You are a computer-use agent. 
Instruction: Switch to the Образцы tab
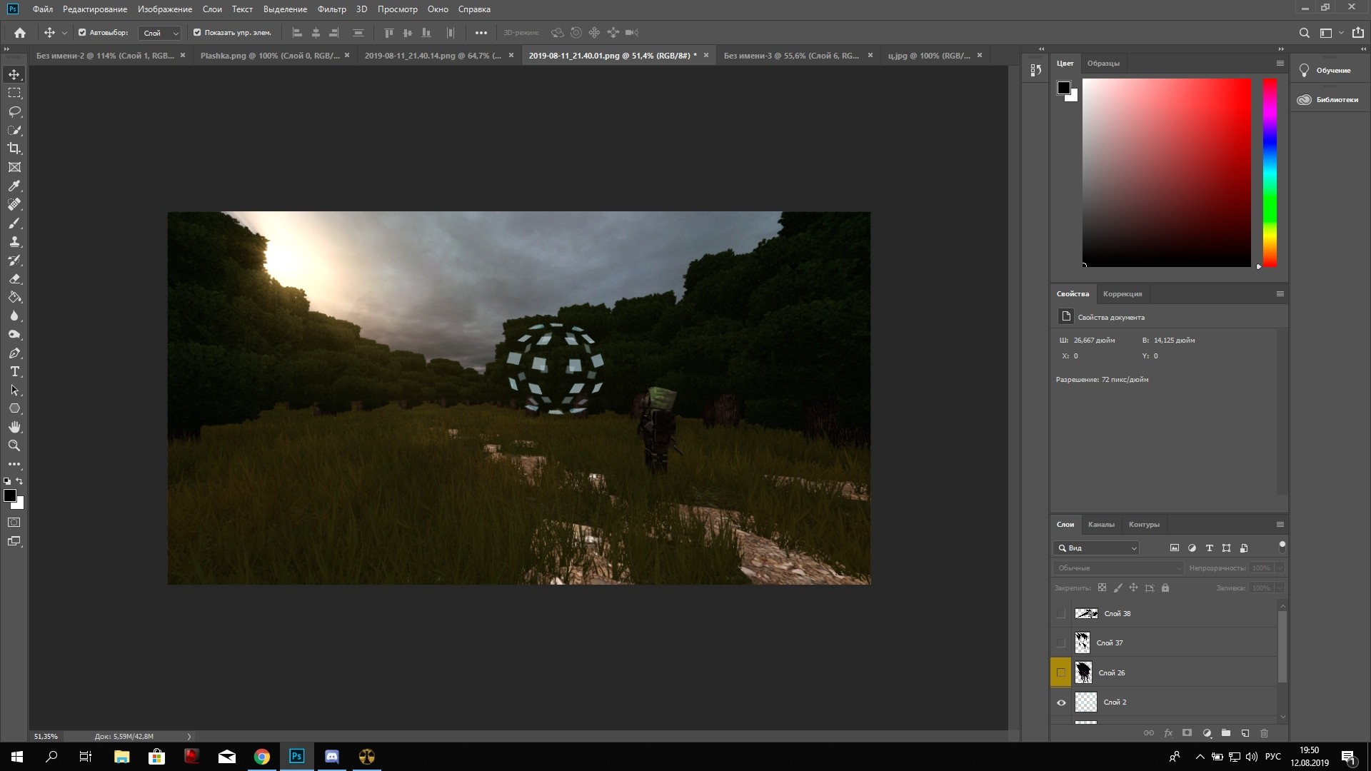[1103, 64]
